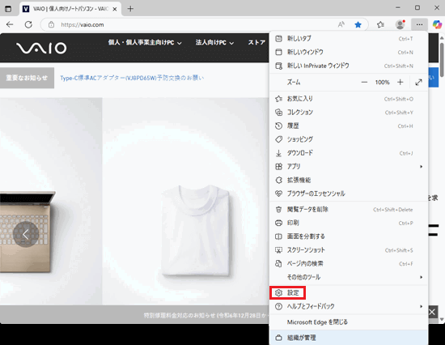This screenshot has width=445, height=345.
Task: Click the profile avatar icon
Action: pyautogui.click(x=400, y=25)
